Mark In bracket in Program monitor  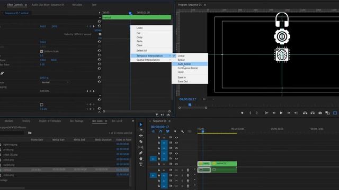[250, 113]
